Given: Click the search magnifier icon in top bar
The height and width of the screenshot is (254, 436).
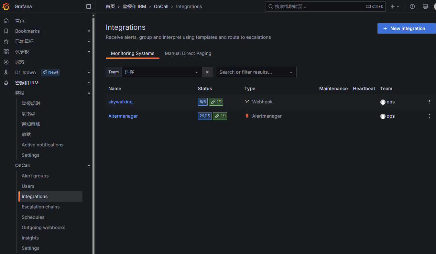Looking at the screenshot, I should 271,6.
